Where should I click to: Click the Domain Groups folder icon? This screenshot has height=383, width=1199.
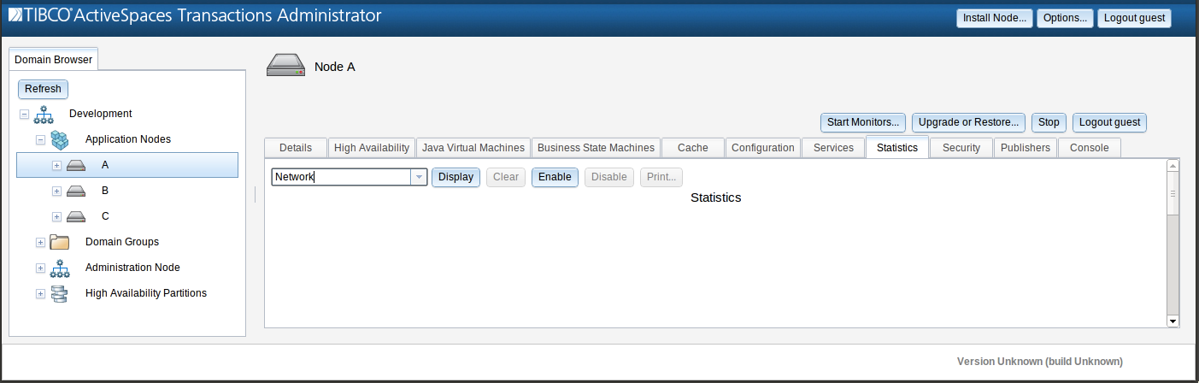point(60,242)
